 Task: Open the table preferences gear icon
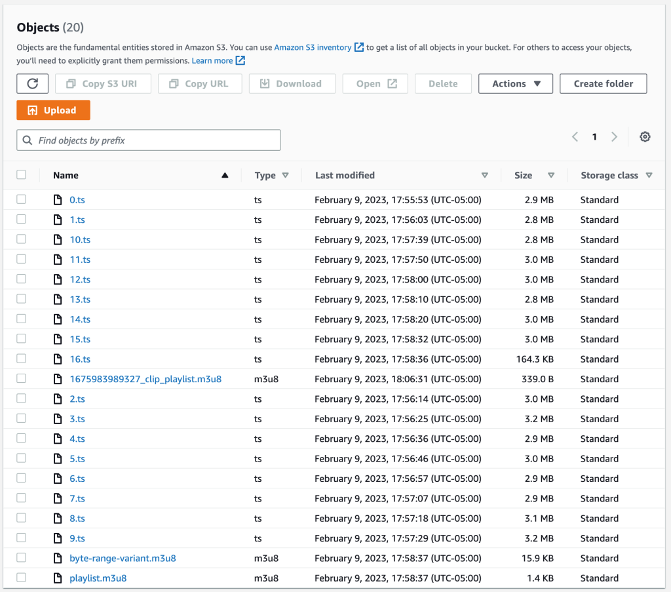(645, 137)
